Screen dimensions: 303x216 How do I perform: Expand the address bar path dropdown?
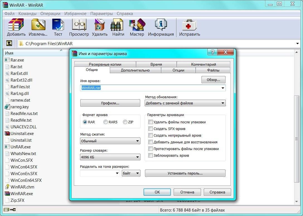point(298,44)
